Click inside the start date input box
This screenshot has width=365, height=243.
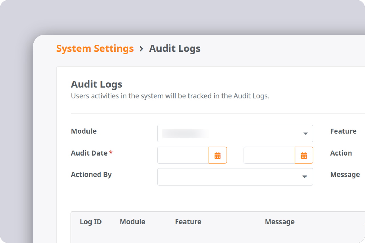183,155
